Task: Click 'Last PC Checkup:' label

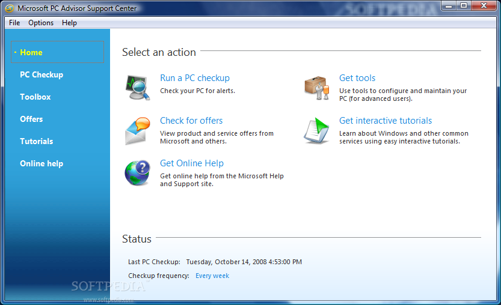Action: tap(154, 262)
